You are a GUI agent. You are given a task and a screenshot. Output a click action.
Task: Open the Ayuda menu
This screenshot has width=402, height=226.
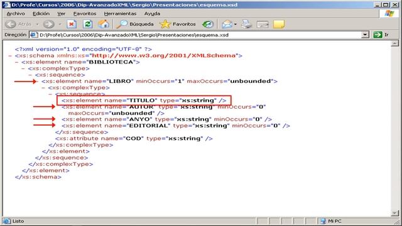coord(152,14)
